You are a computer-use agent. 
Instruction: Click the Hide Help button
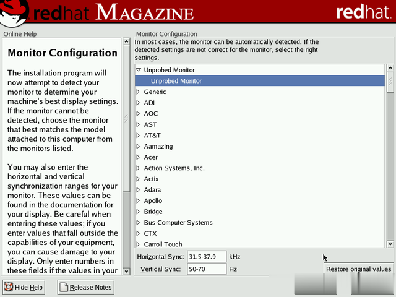(24, 287)
